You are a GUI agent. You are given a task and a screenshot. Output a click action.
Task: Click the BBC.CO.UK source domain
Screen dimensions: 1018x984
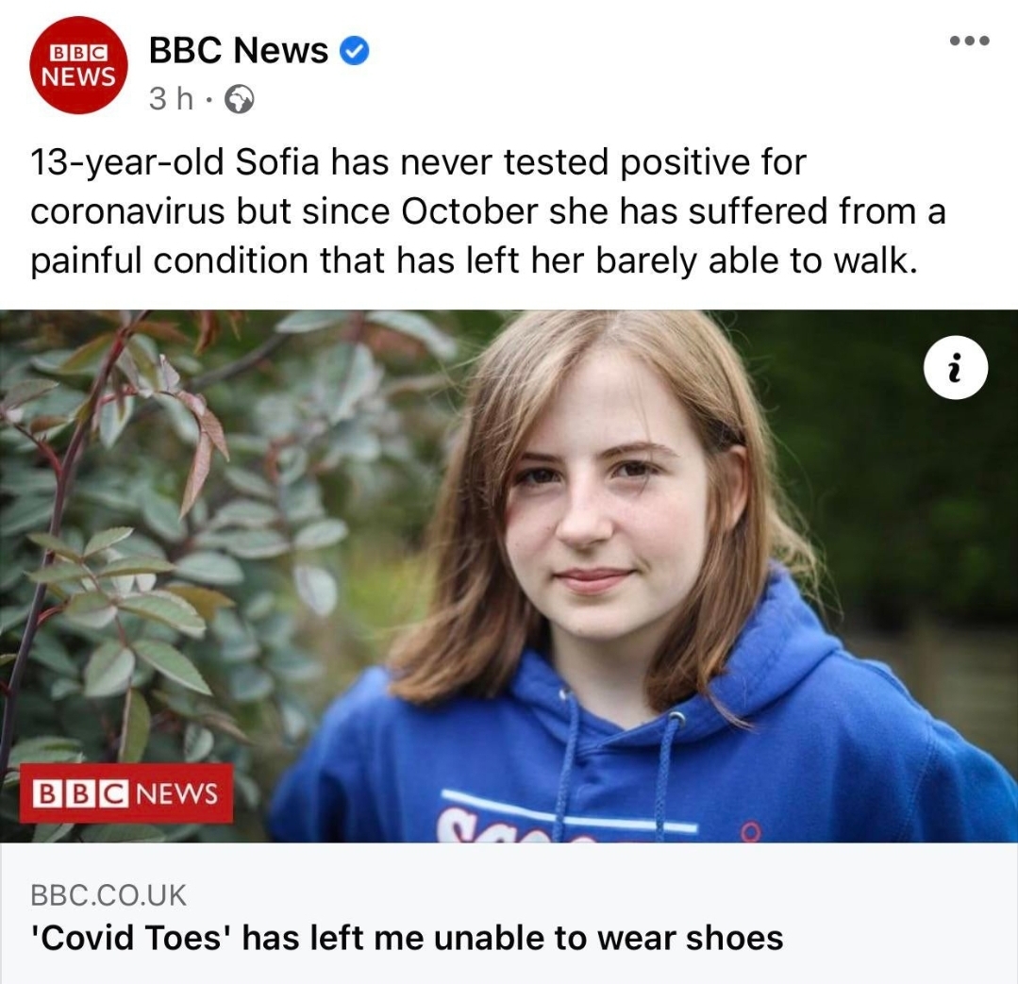tap(108, 894)
